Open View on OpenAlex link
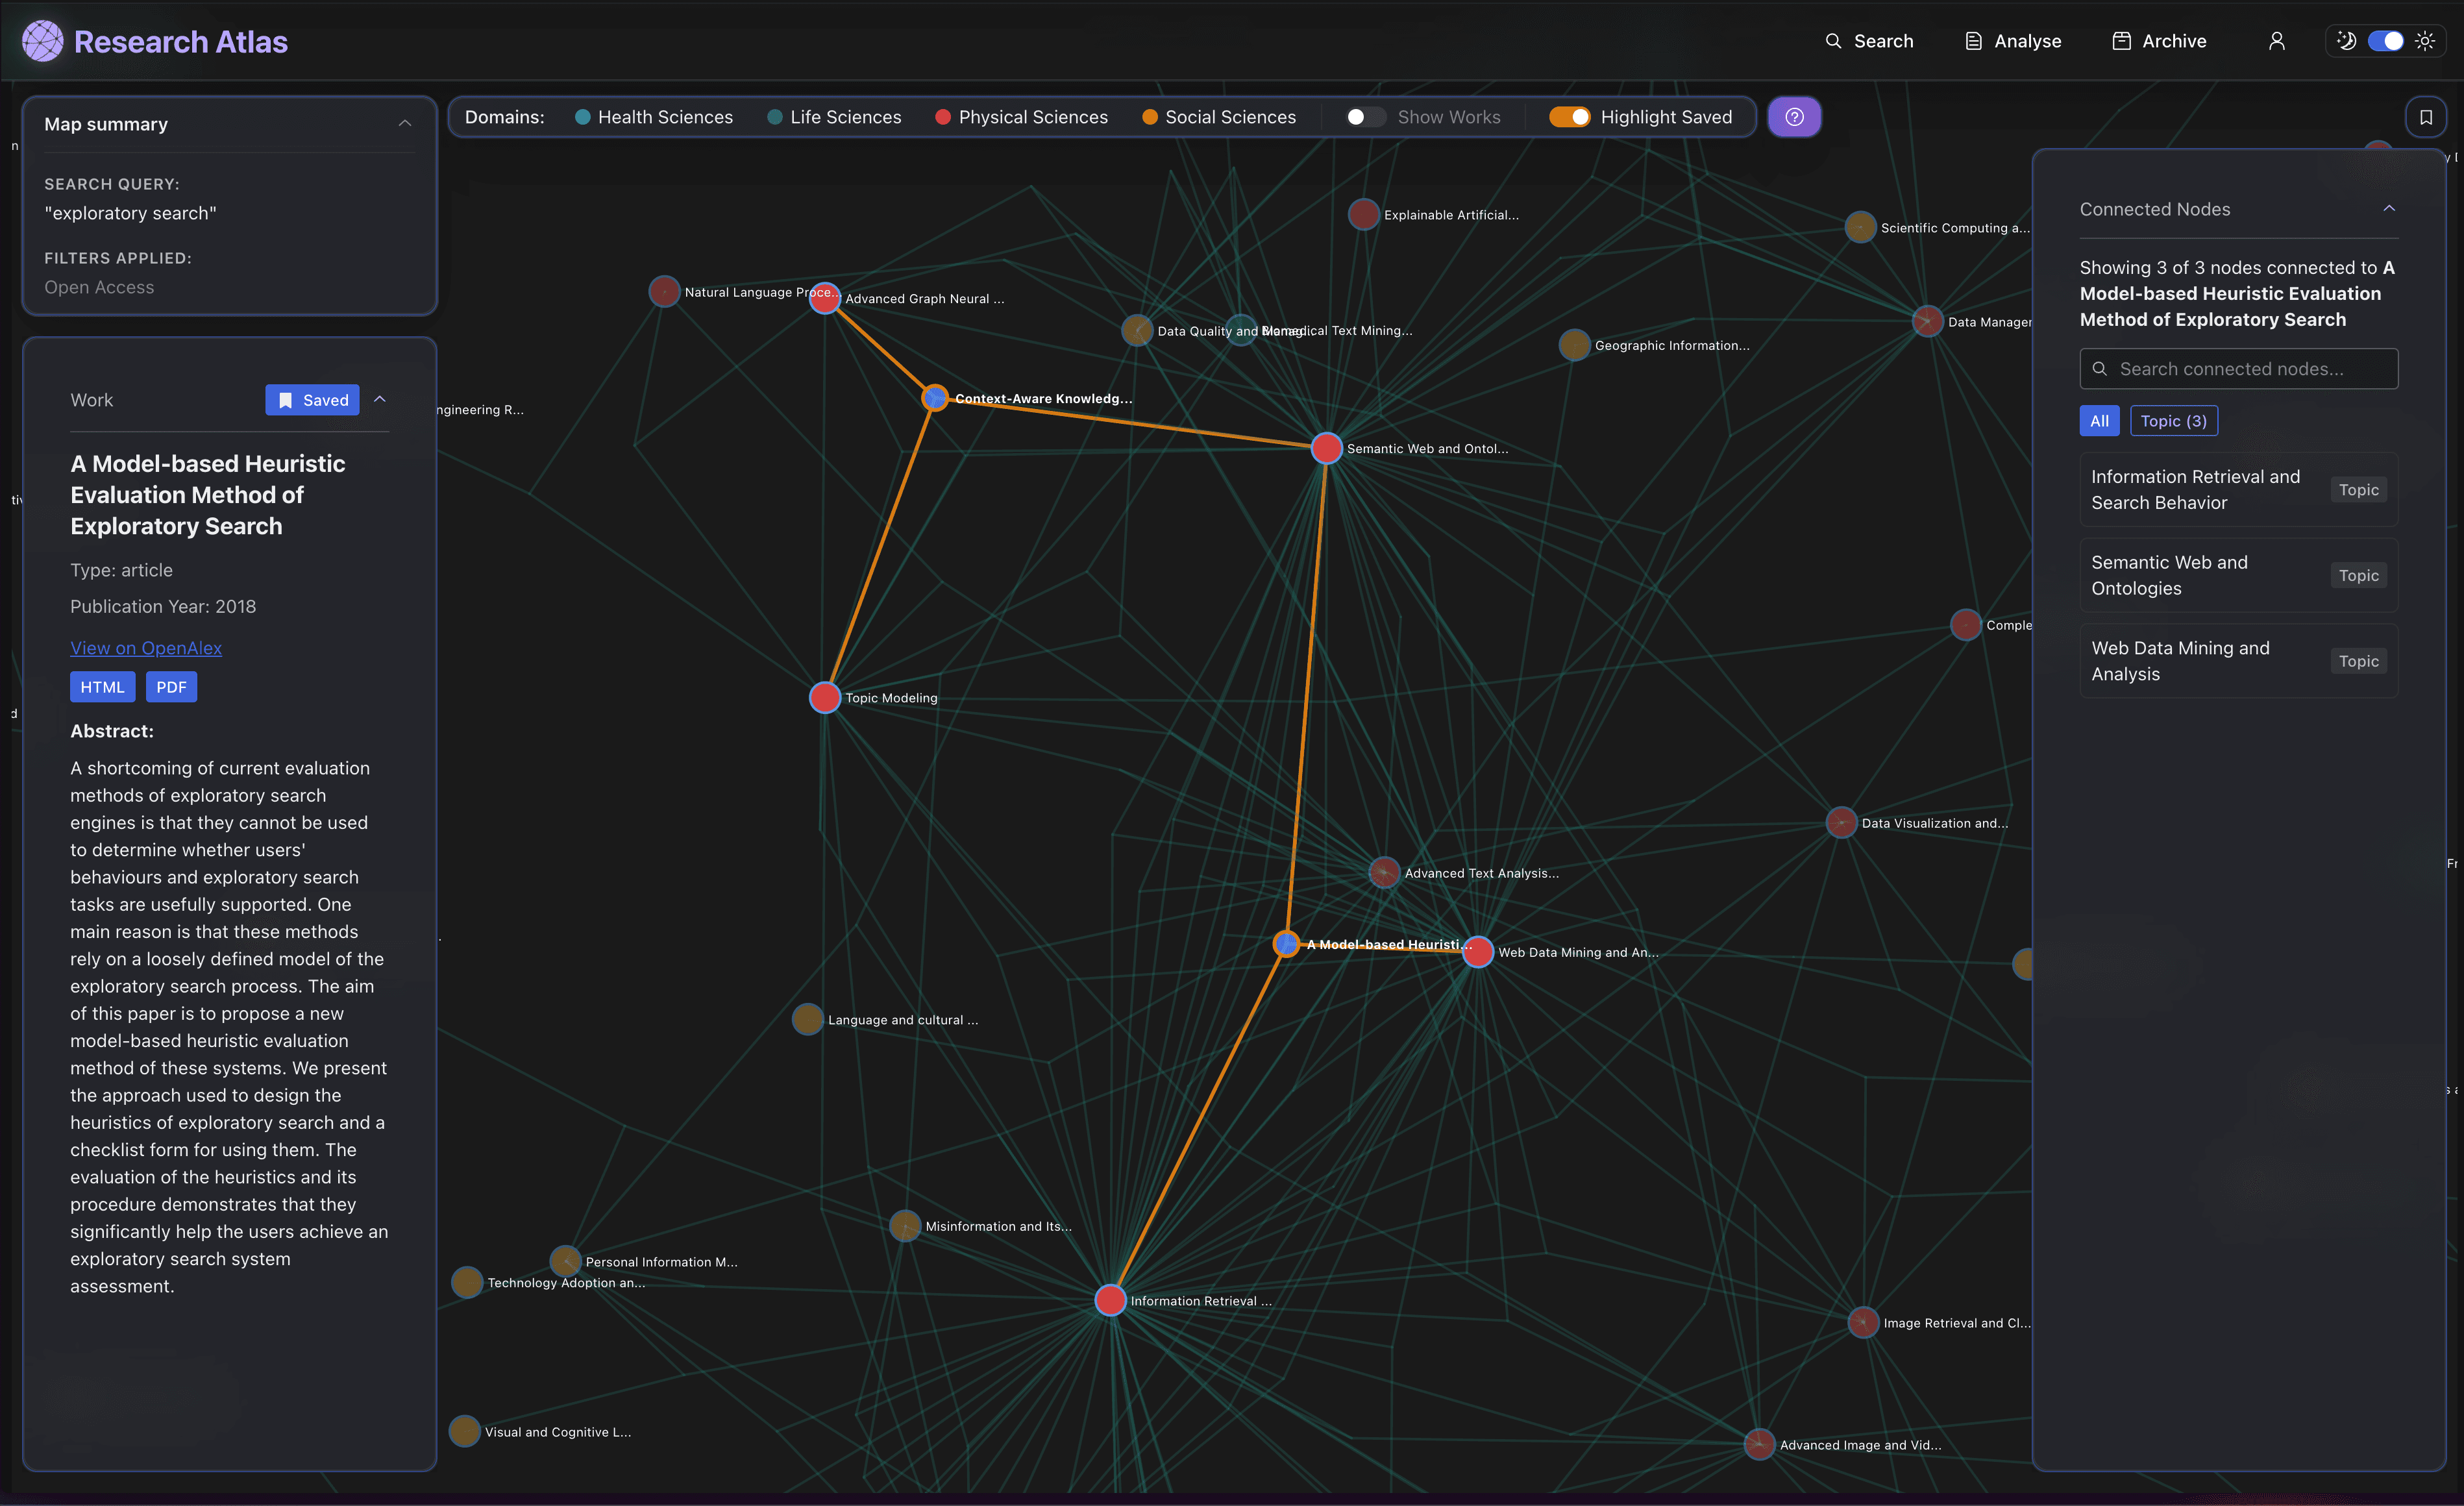The height and width of the screenshot is (1506, 2464). pos(145,647)
